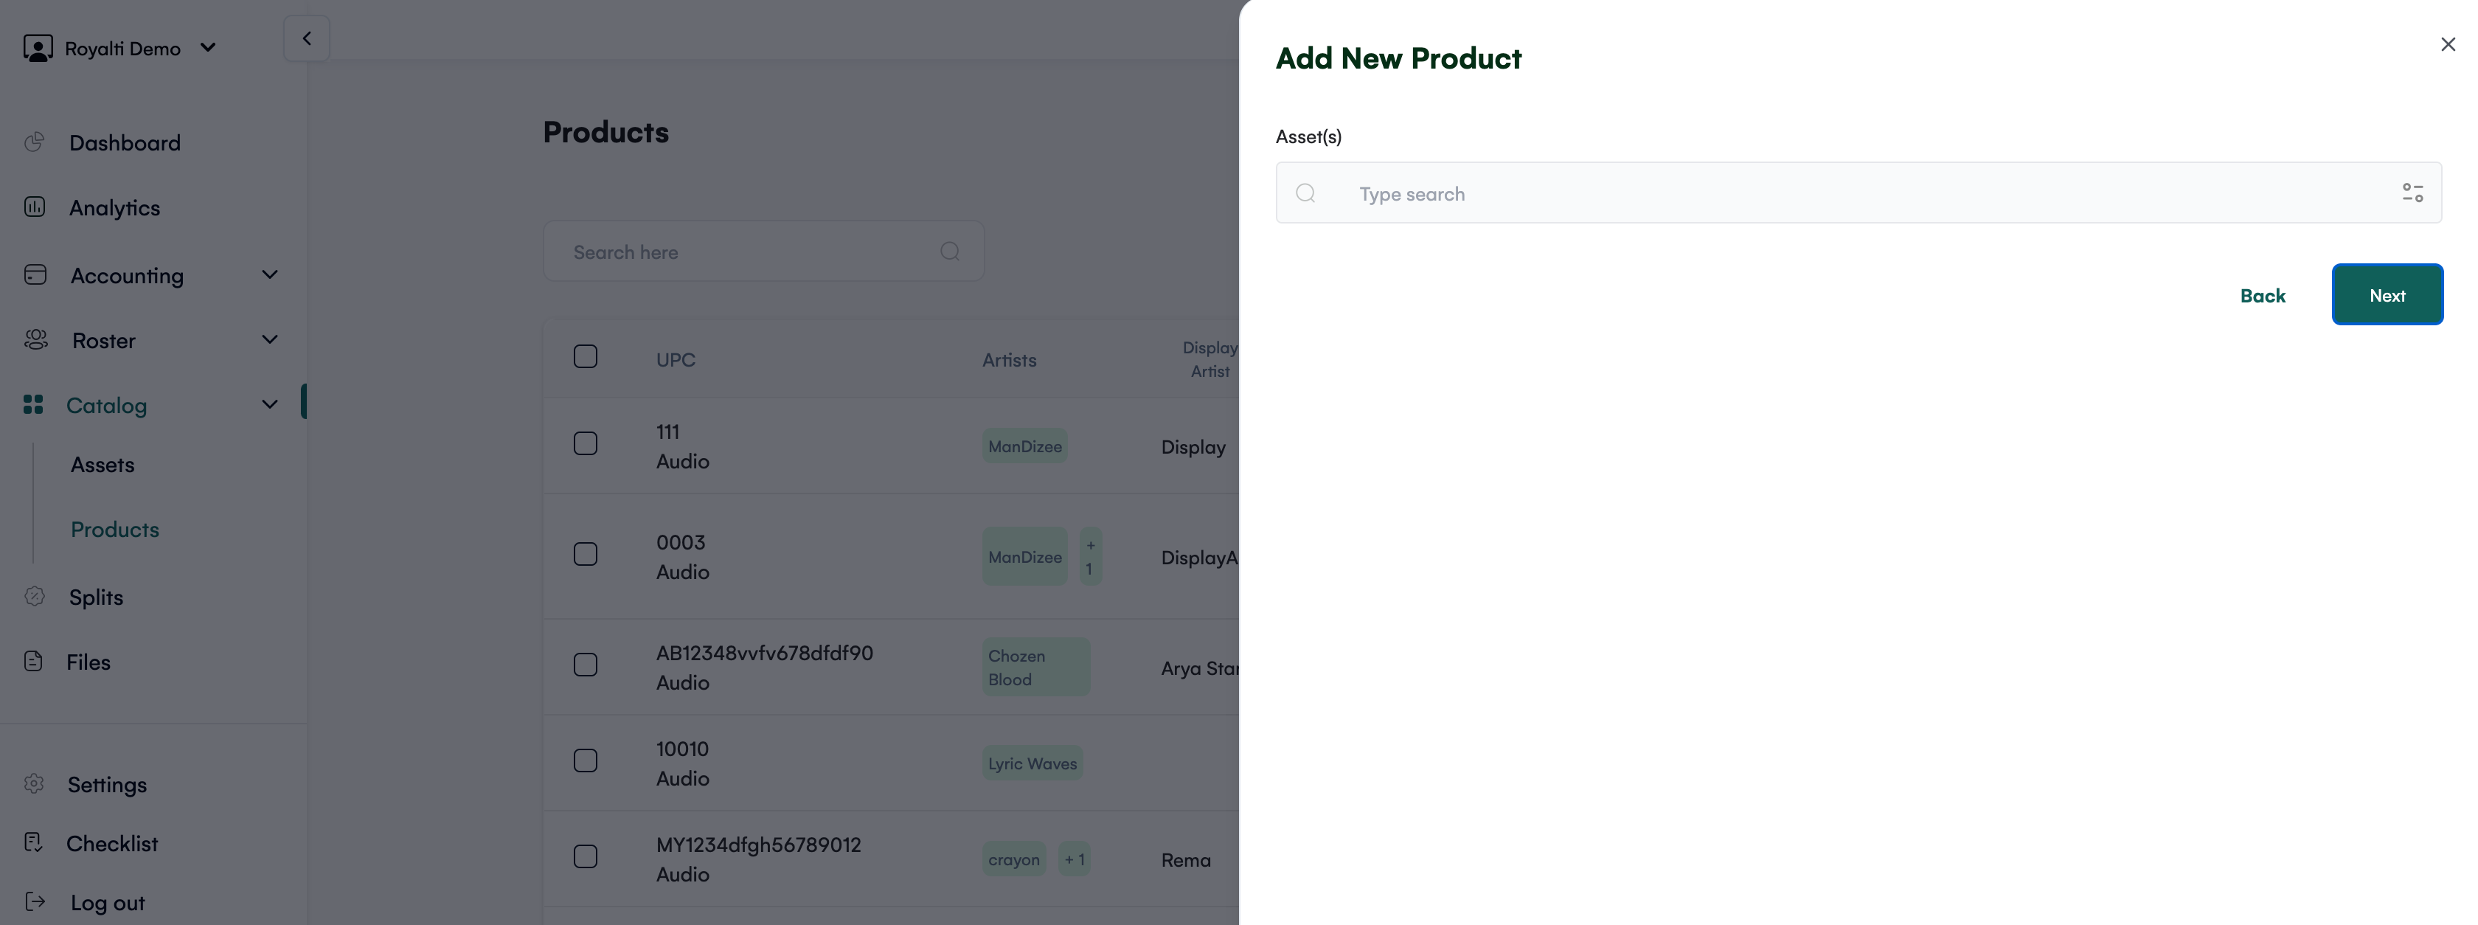The width and height of the screenshot is (2478, 925).
Task: Click the crayon artist tag
Action: [1014, 859]
